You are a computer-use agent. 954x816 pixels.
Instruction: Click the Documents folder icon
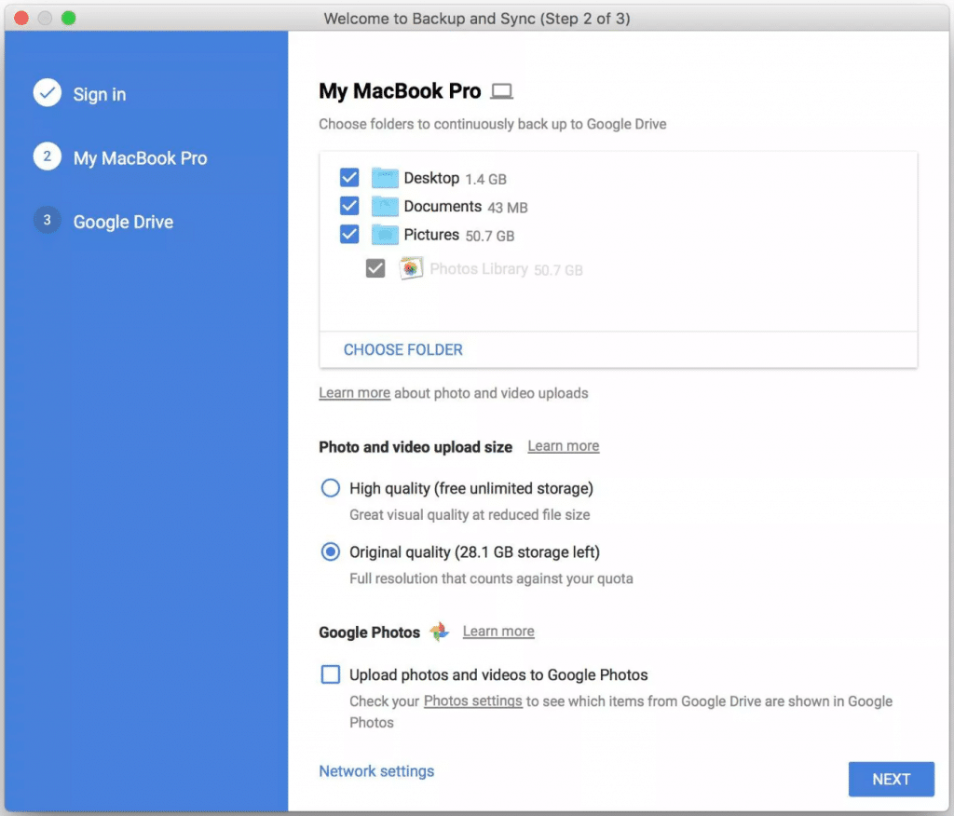point(385,207)
